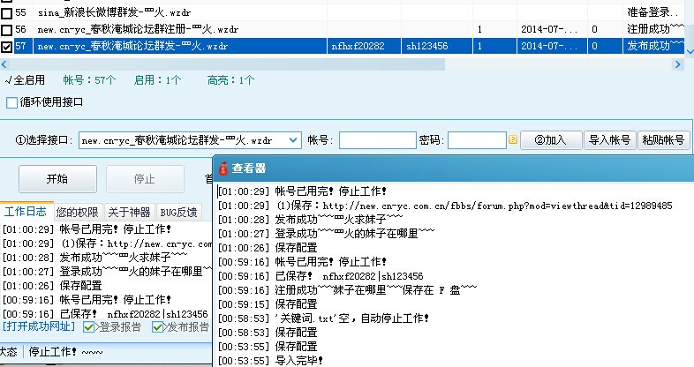The image size is (694, 367).
Task: Click the small yellow icon beside password field
Action: [x=513, y=139]
